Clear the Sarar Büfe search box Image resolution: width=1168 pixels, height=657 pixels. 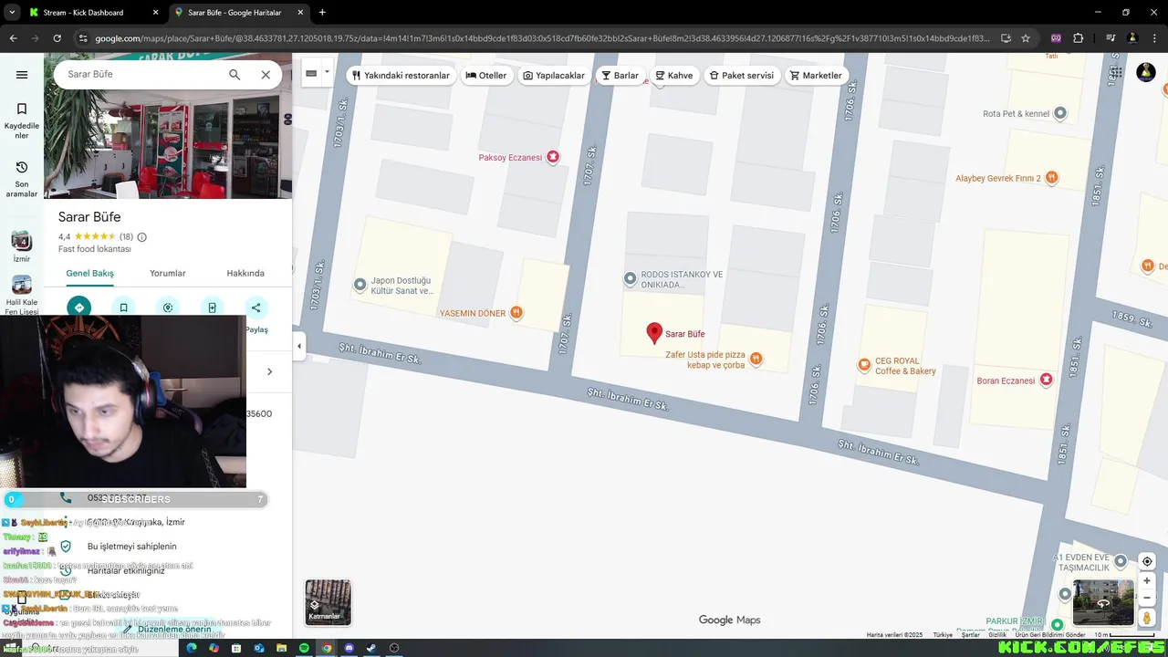tap(266, 75)
